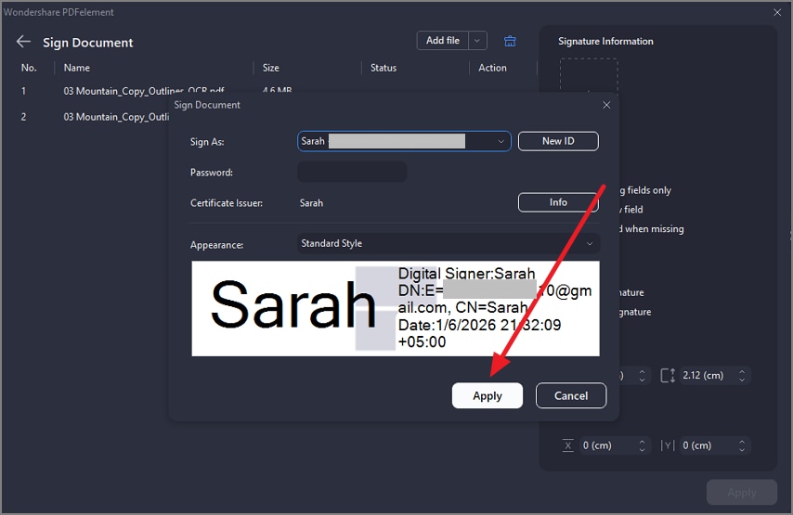Viewport: 793px width, 515px height.
Task: Click the Info button for certificate
Action: pyautogui.click(x=558, y=202)
